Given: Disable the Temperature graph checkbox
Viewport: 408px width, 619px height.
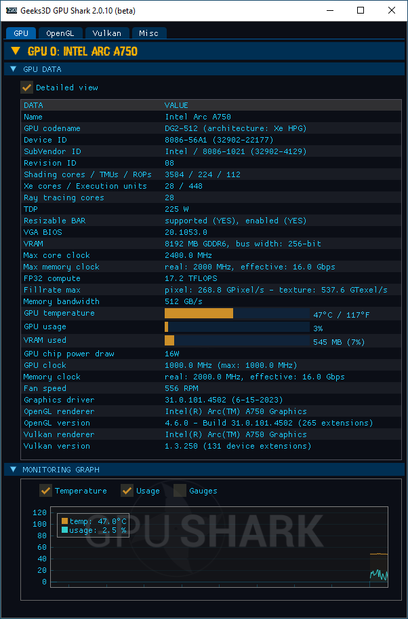Looking at the screenshot, I should pos(45,491).
